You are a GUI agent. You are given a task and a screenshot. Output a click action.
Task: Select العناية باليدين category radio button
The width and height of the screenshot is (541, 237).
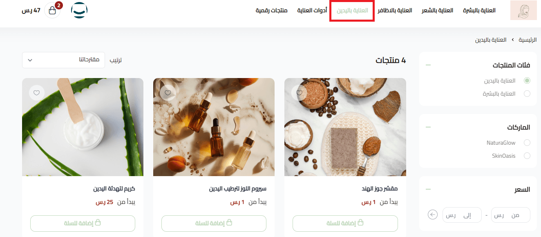click(x=527, y=81)
